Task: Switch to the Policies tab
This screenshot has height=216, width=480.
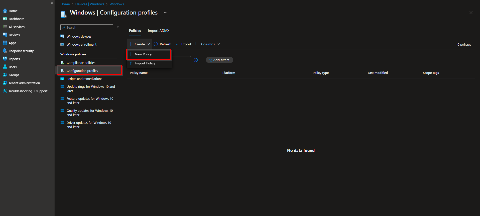Action: point(135,31)
